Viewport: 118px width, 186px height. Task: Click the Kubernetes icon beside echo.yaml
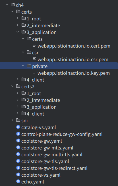point(18,181)
